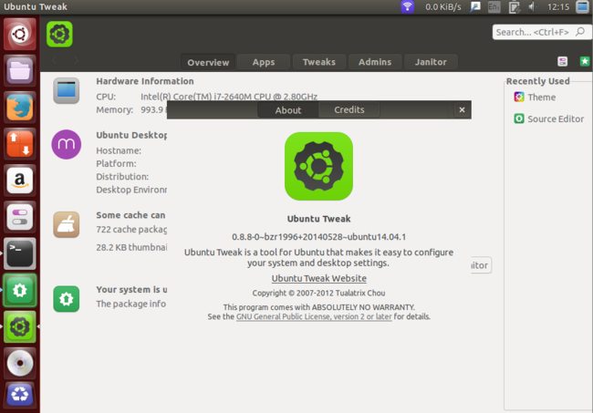Open Ubuntu Dash from the launcher
The image size is (593, 413).
[x=20, y=35]
